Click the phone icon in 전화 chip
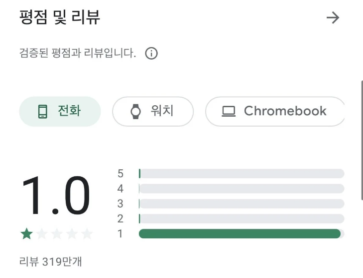The width and height of the screenshot is (363, 278). point(43,111)
